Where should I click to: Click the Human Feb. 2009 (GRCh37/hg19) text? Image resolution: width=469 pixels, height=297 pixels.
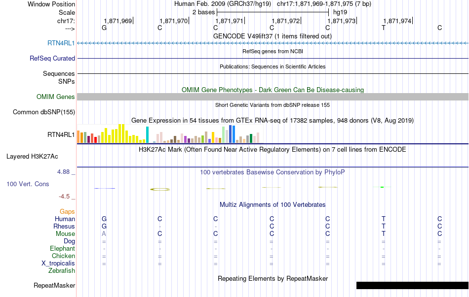(x=223, y=4)
